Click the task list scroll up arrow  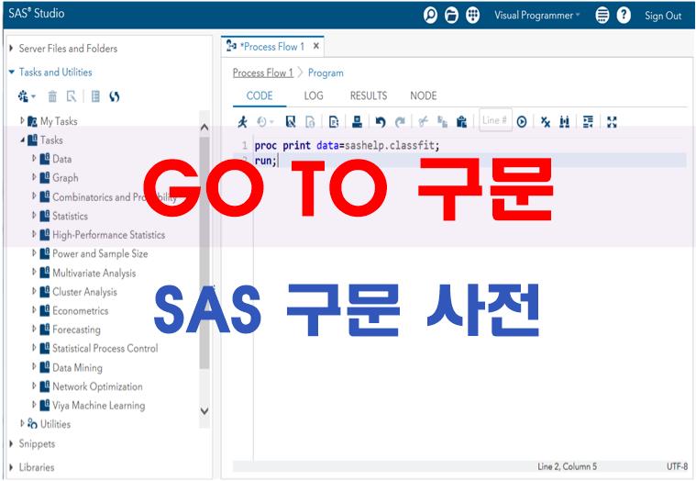pyautogui.click(x=204, y=127)
